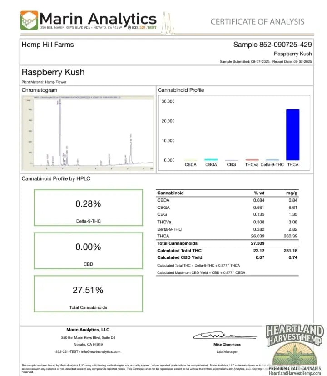
Task: Select the 0.00% CBD box
Action: tap(88, 251)
